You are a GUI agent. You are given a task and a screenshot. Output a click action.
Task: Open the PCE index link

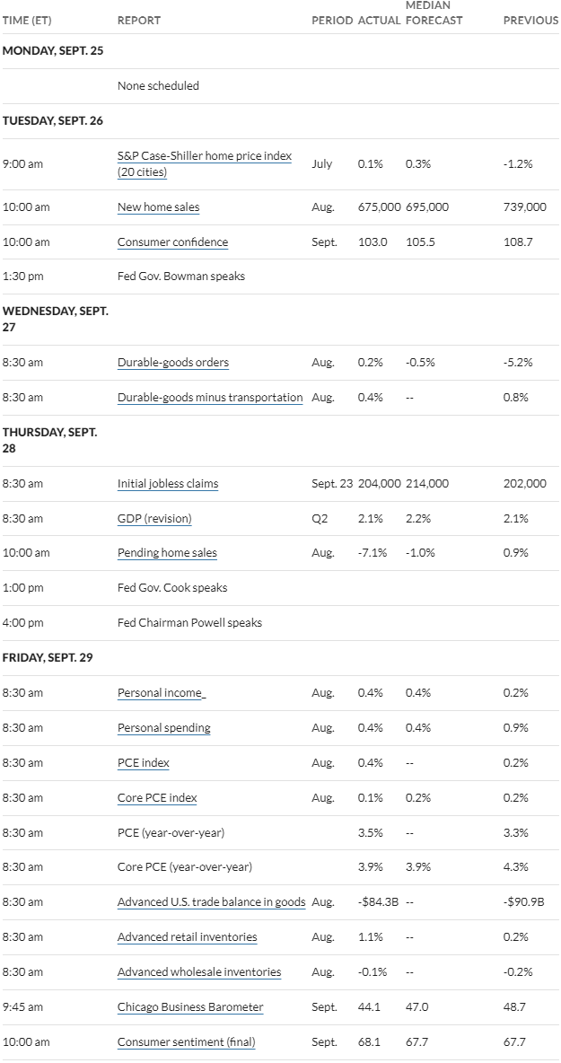point(144,762)
